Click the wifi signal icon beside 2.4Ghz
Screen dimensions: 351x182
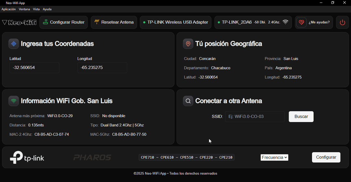285,22
